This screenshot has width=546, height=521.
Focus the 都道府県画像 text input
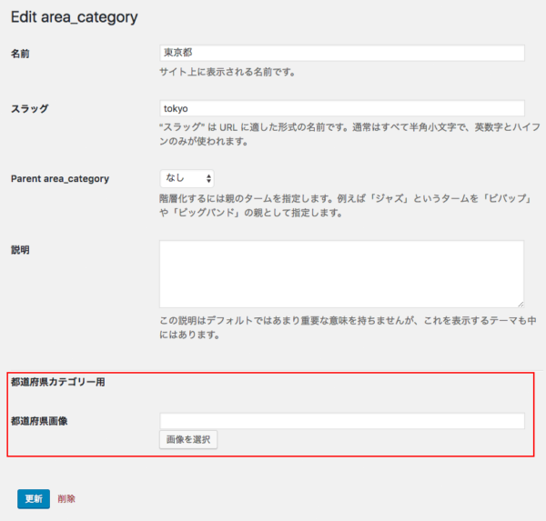(341, 421)
